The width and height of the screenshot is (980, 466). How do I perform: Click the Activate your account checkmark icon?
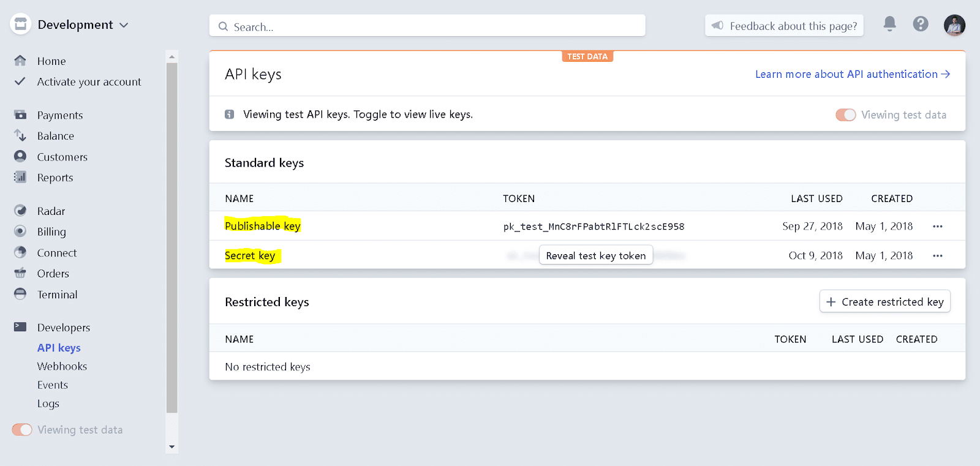click(x=20, y=81)
